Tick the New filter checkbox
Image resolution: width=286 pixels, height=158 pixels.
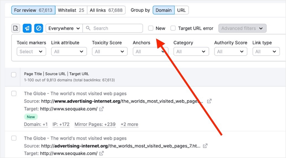[x=151, y=28]
